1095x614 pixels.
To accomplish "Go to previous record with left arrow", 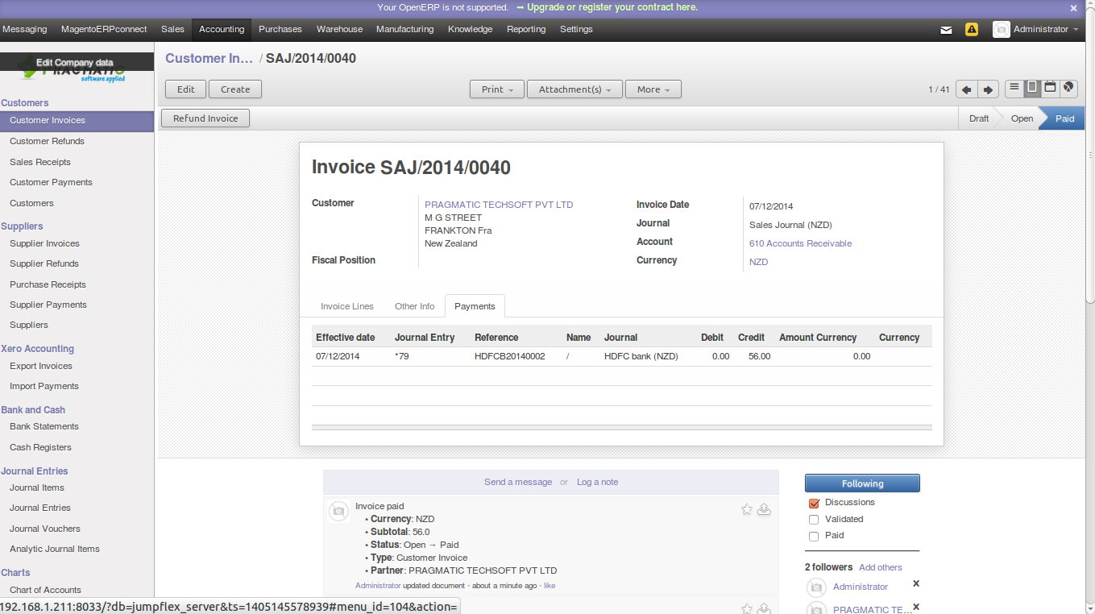I will pyautogui.click(x=967, y=89).
